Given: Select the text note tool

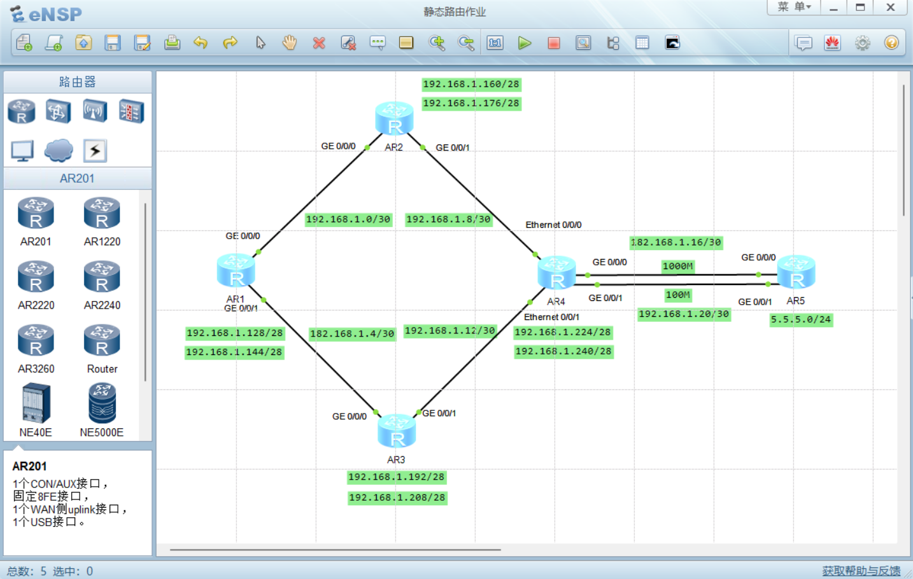Looking at the screenshot, I should (x=378, y=43).
